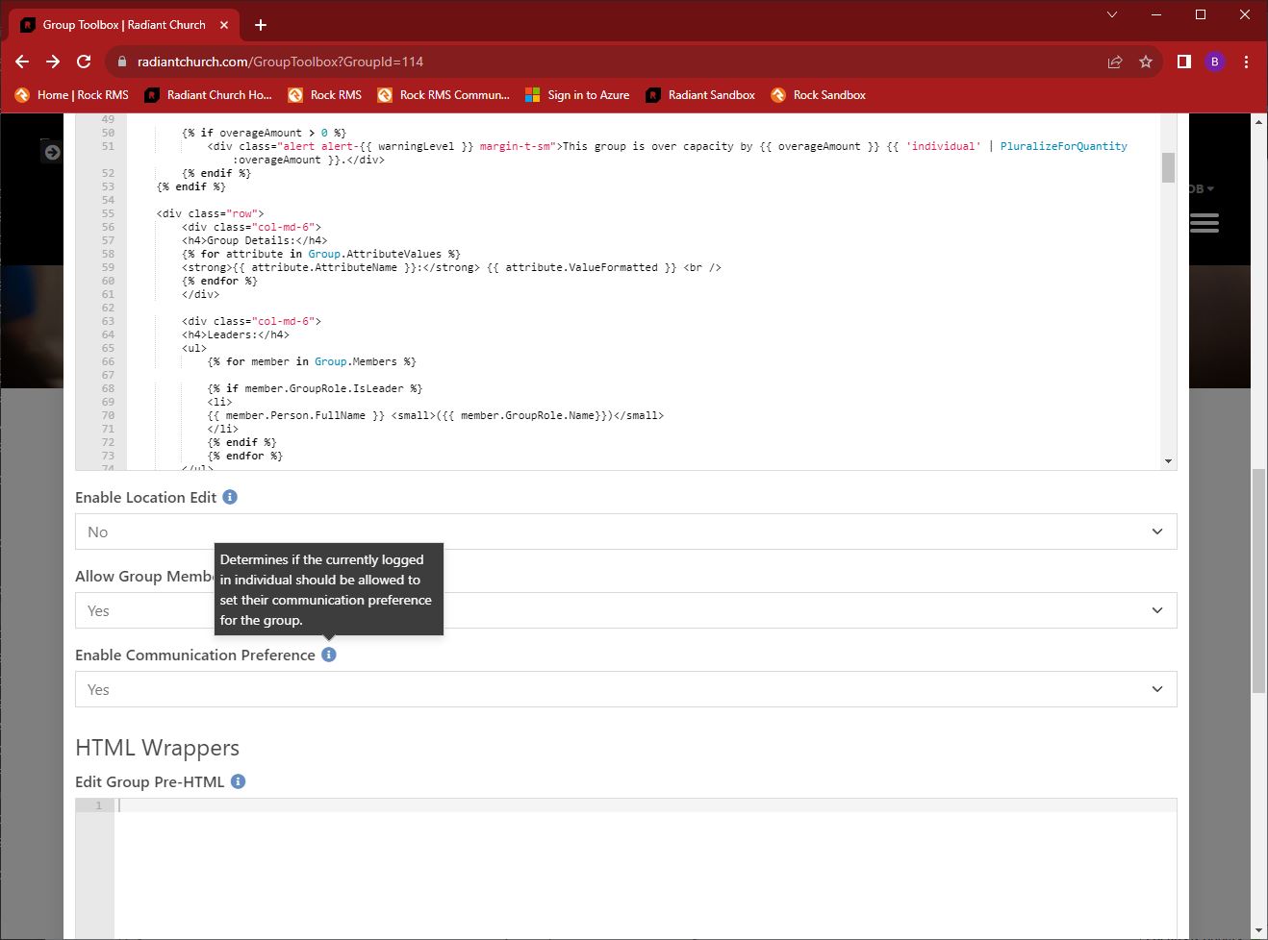Click the HTML Wrappers heading

tap(157, 748)
